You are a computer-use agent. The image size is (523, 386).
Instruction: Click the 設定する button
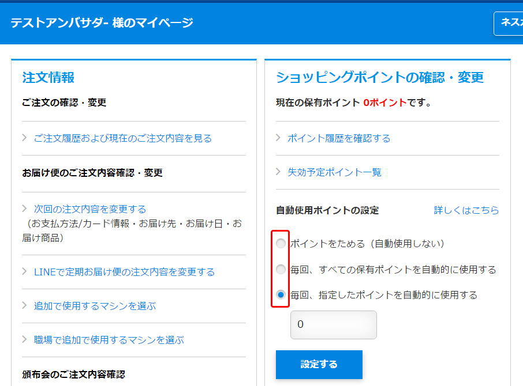[319, 364]
